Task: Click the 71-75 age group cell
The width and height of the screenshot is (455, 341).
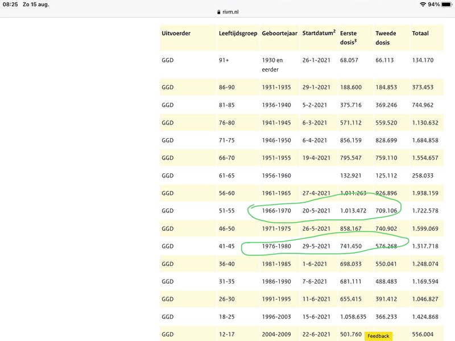Action: pos(226,140)
